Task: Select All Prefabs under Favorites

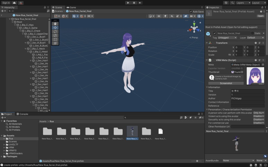Action: coord(14,130)
